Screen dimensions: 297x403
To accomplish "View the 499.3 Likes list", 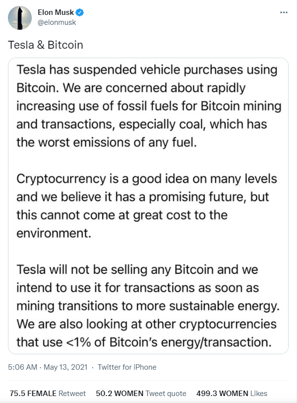I will tap(232, 394).
